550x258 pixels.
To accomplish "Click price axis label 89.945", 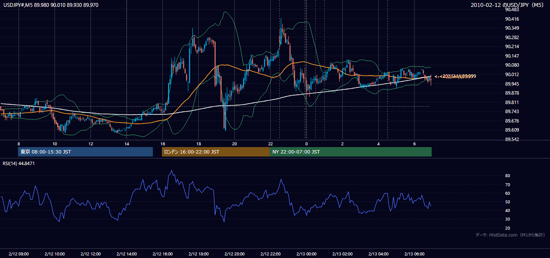I will [512, 84].
